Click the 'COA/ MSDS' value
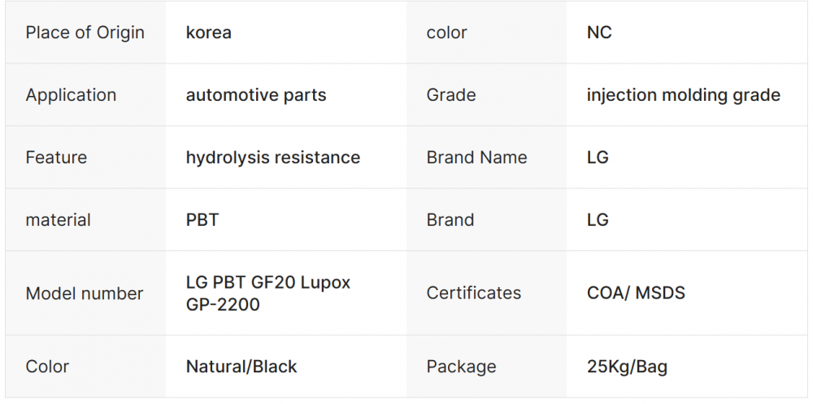The width and height of the screenshot is (813, 404). coord(636,293)
